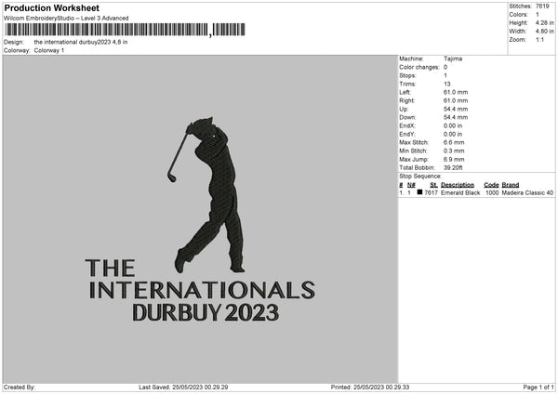Click the Left value 61.0 mm
The image size is (558, 394).
coord(456,92)
